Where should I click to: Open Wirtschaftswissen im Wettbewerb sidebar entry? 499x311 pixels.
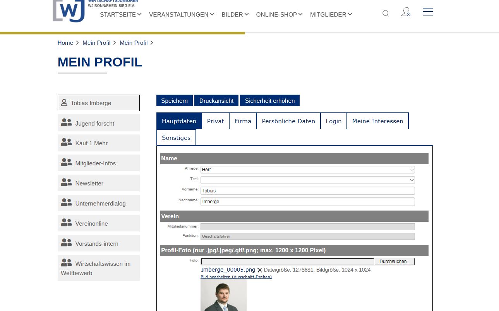click(99, 268)
